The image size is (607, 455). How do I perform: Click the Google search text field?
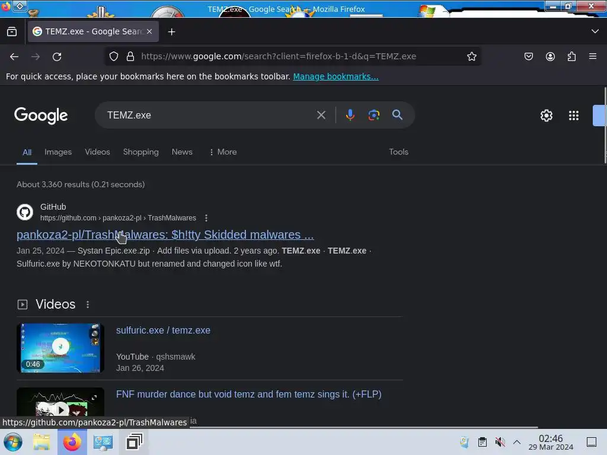pos(209,116)
